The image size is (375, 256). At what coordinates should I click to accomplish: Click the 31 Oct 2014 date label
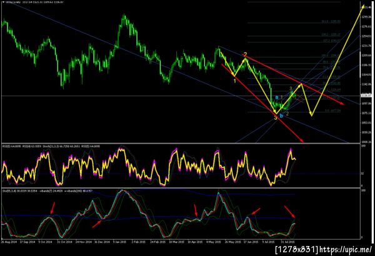(64, 242)
